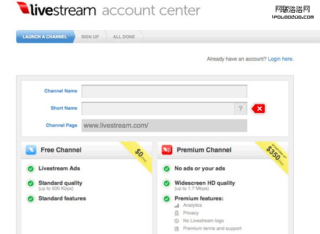The image size is (320, 234).
Task: Click the No Livestream logo icon
Action: 177,221
